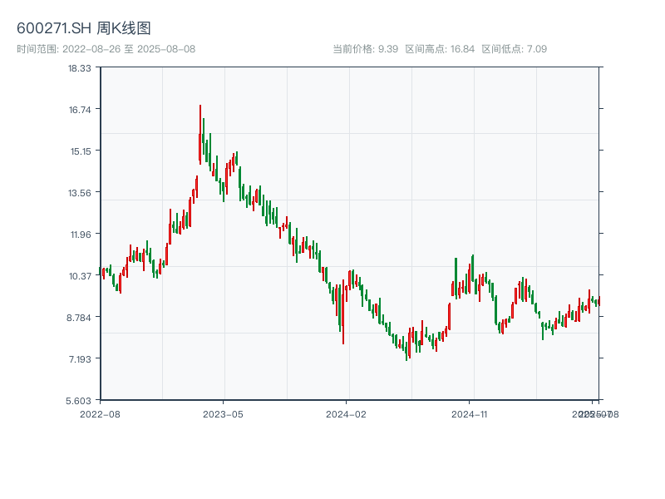Image resolution: width=665 pixels, height=499 pixels.
Task: Select the 2023-05 x-axis date label
Action: (x=223, y=413)
